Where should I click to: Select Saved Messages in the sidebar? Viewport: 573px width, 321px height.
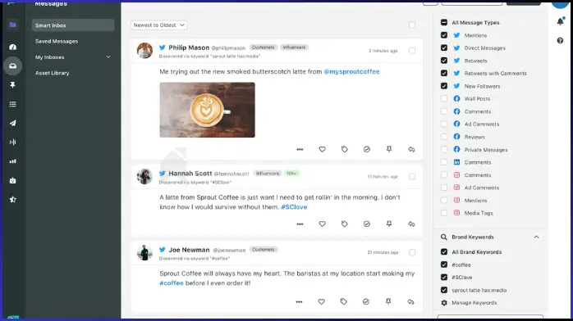[x=57, y=41]
